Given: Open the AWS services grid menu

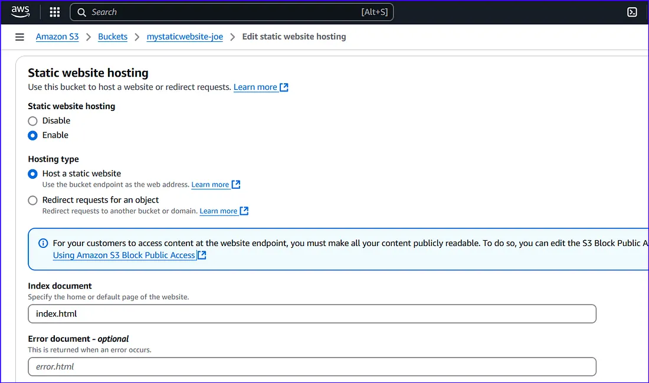Looking at the screenshot, I should pos(55,12).
